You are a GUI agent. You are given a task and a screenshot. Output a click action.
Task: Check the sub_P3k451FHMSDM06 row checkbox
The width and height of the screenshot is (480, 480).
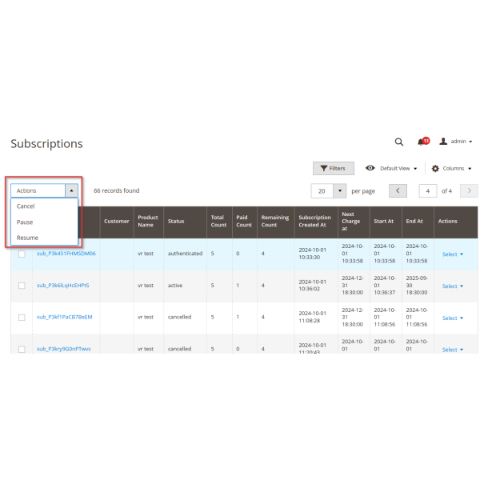pyautogui.click(x=22, y=254)
